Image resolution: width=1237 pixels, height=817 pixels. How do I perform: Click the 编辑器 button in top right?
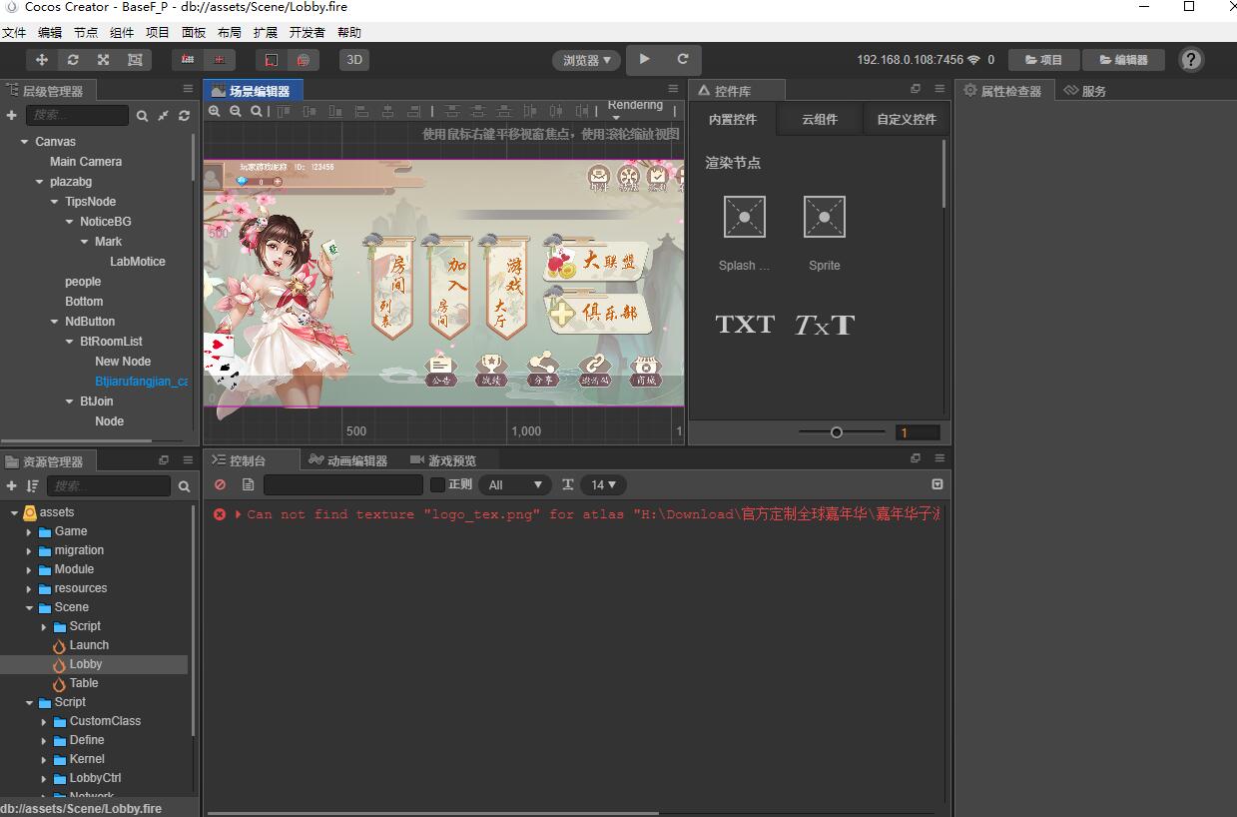(1123, 60)
